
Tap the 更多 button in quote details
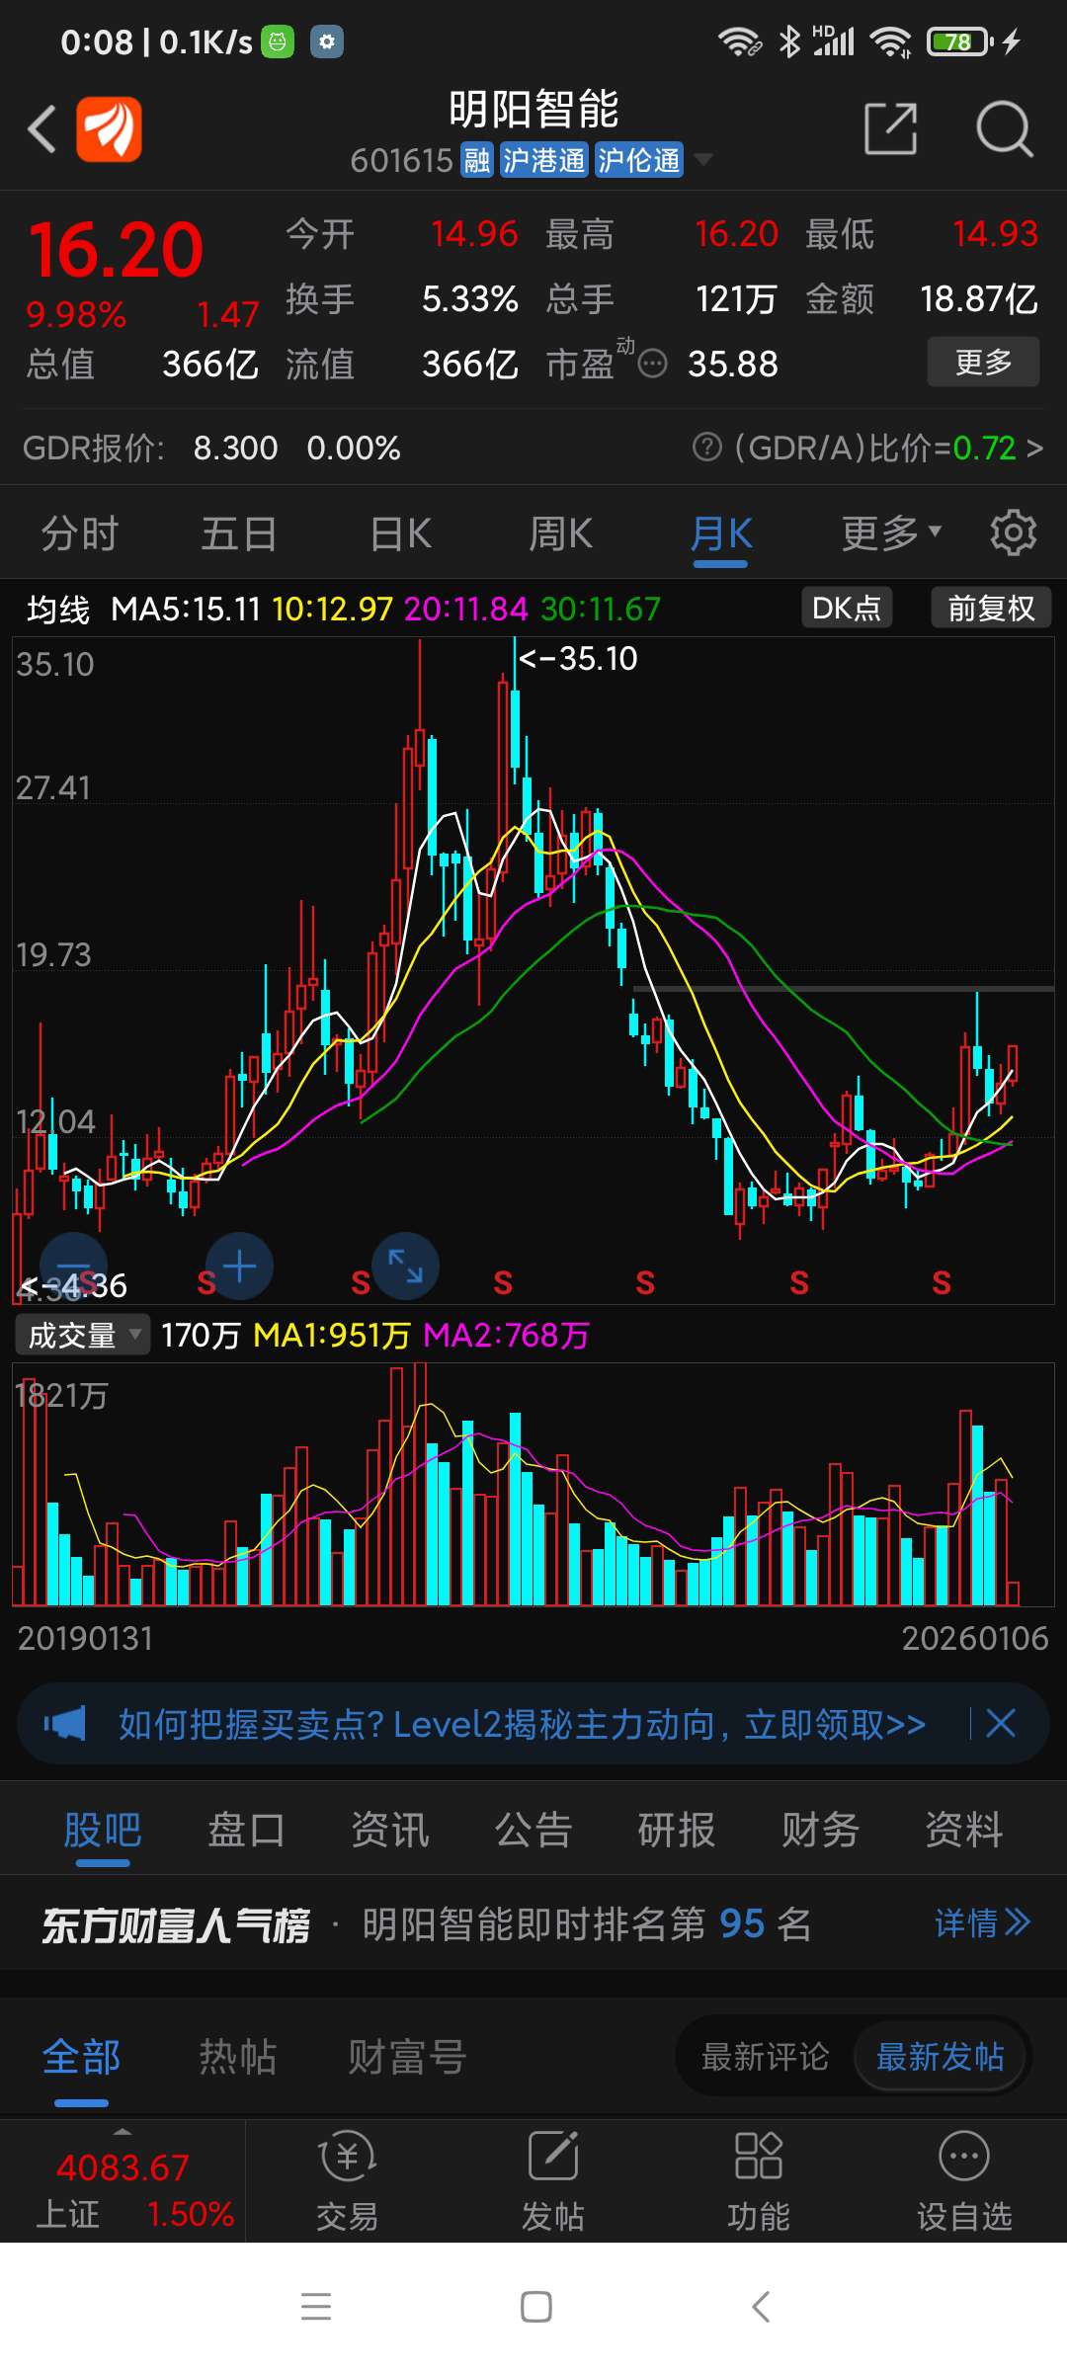pos(983,362)
